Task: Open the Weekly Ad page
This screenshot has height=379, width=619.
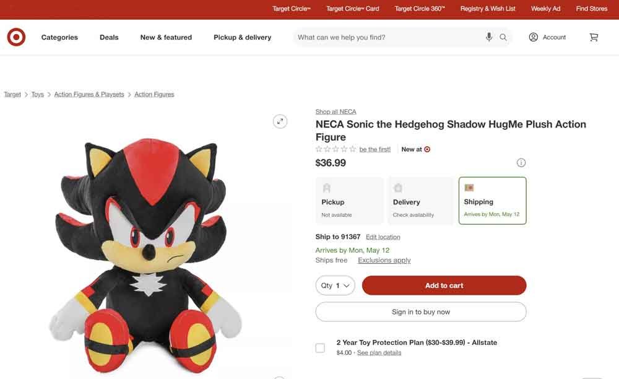Action: 545,9
